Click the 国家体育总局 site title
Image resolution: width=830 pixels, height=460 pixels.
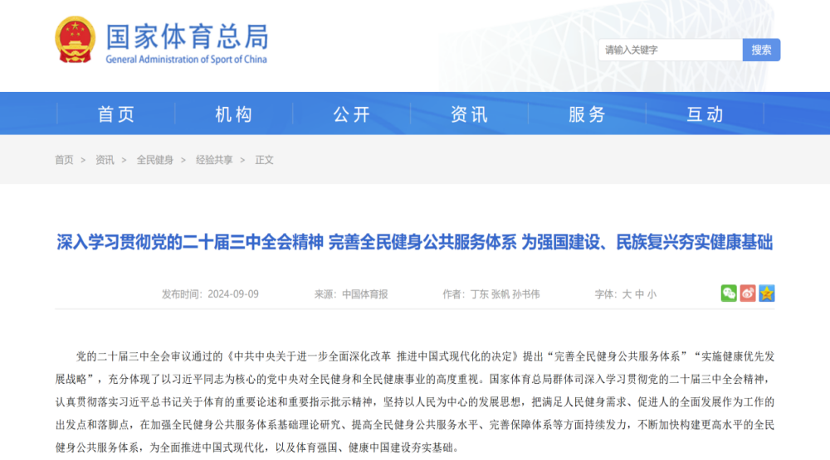pyautogui.click(x=188, y=36)
